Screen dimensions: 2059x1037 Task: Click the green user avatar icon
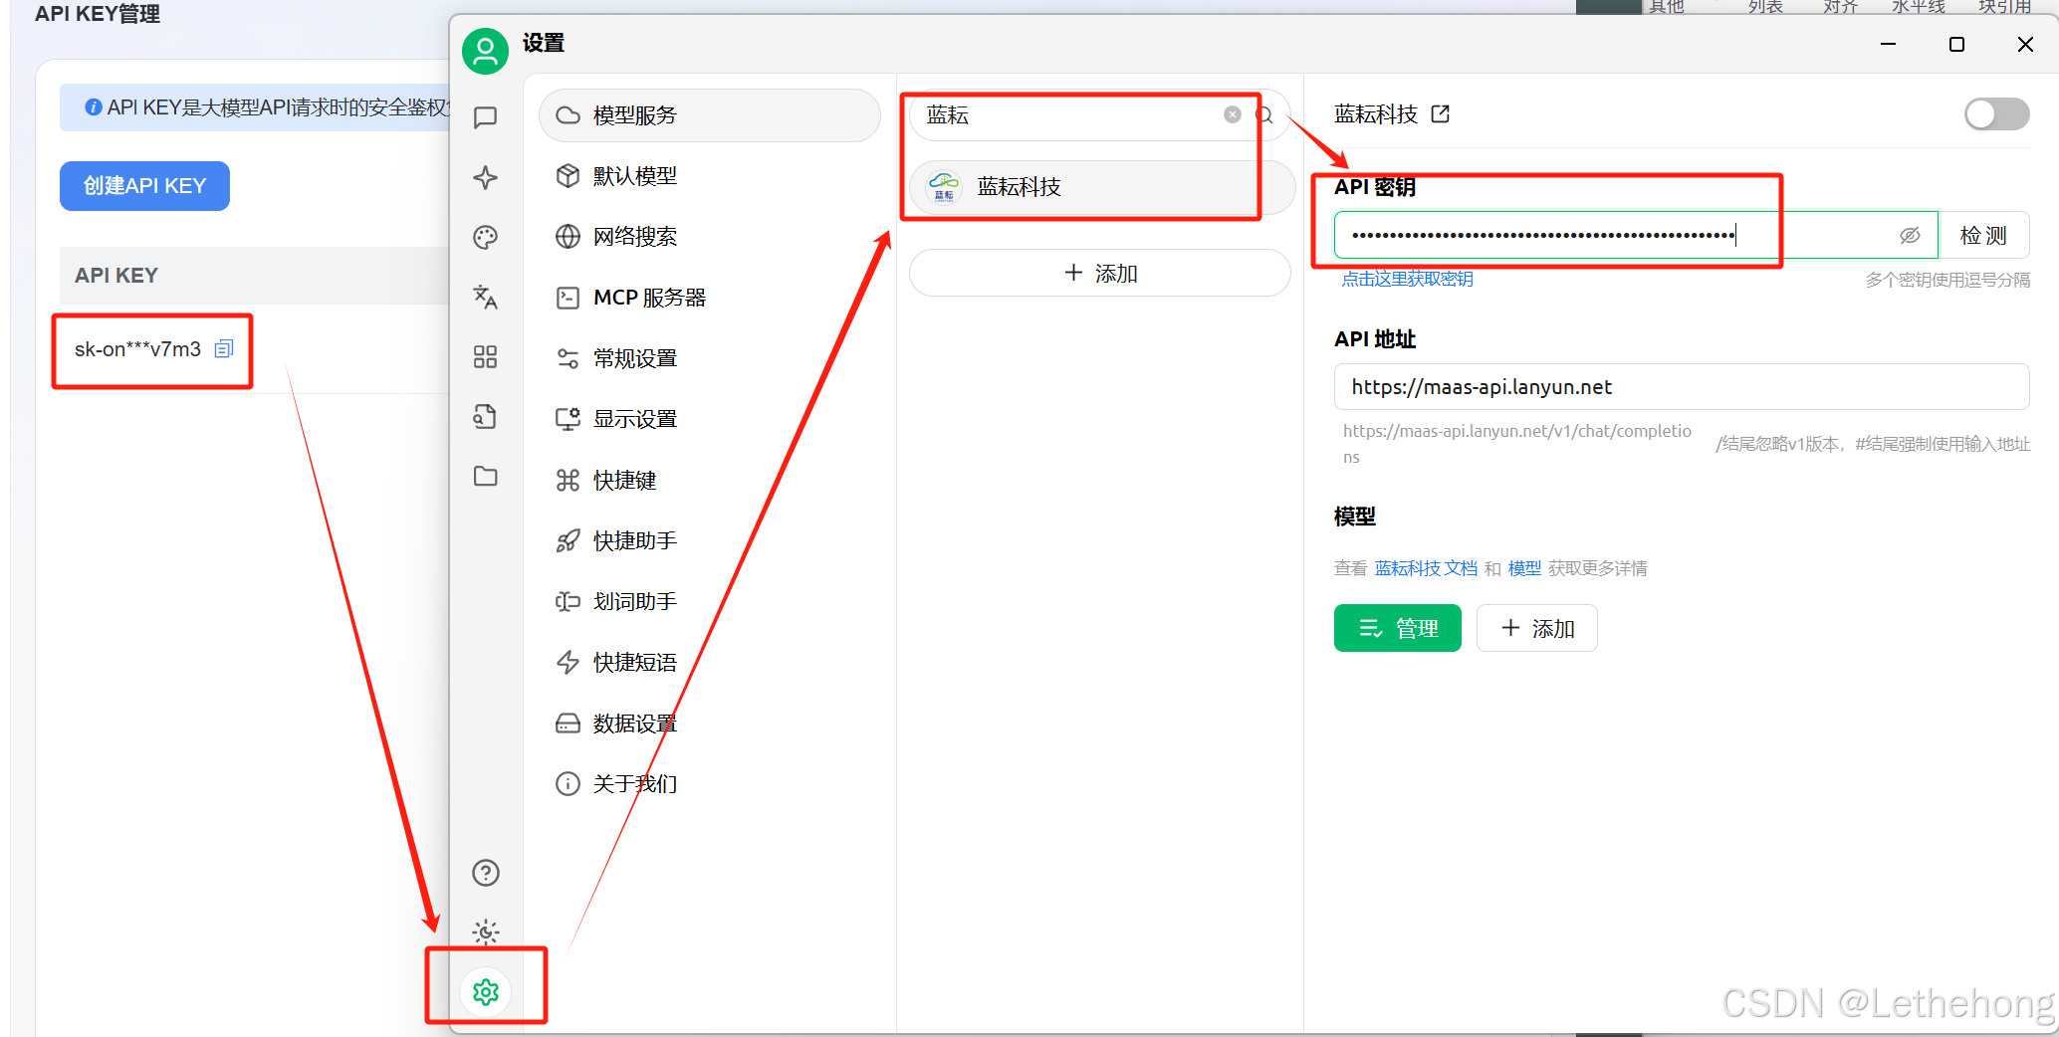pos(485,51)
